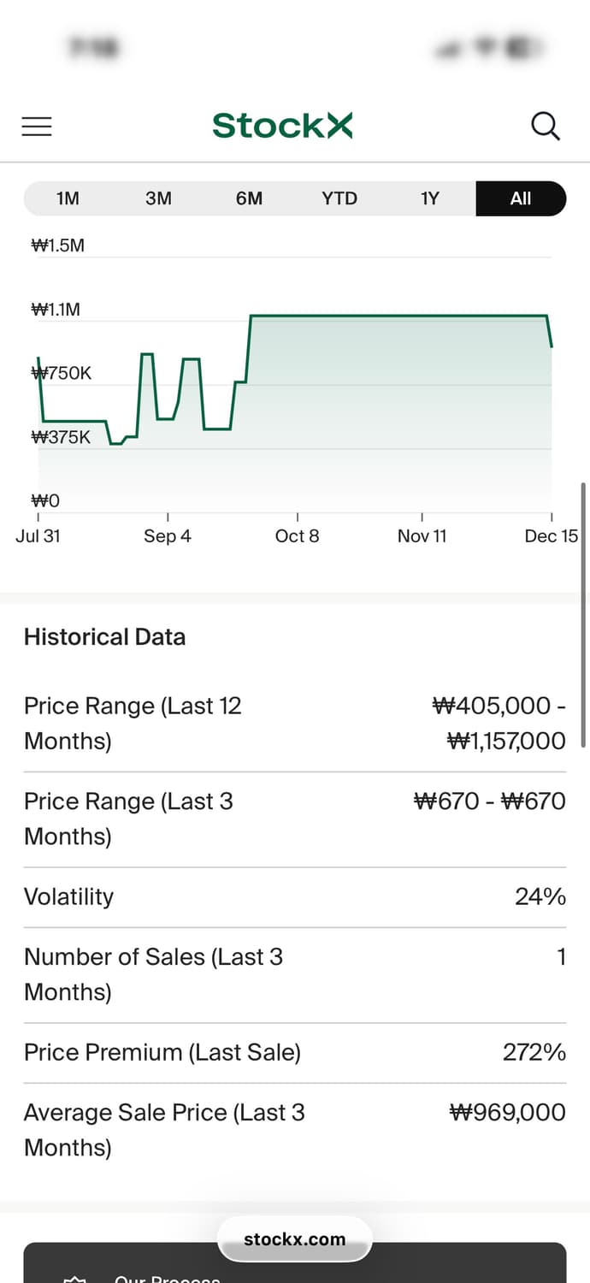The height and width of the screenshot is (1283, 590).
Task: Click the Oct 8 axis date
Action: click(x=297, y=536)
